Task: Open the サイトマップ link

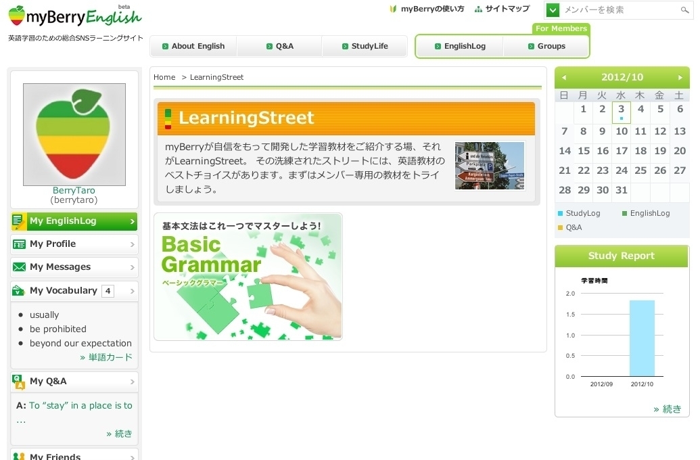Action: [508, 9]
